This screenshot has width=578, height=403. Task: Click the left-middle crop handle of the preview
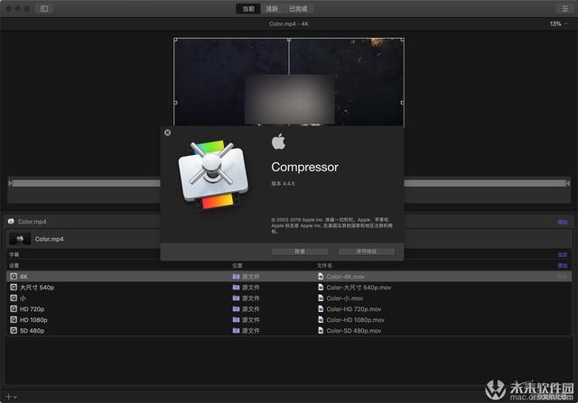[175, 103]
